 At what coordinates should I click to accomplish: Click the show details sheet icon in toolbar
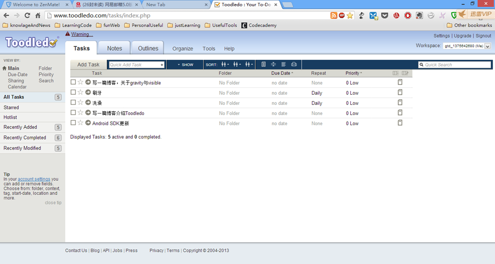(x=263, y=64)
